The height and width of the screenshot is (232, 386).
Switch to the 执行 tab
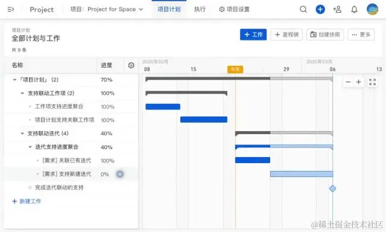click(x=200, y=10)
